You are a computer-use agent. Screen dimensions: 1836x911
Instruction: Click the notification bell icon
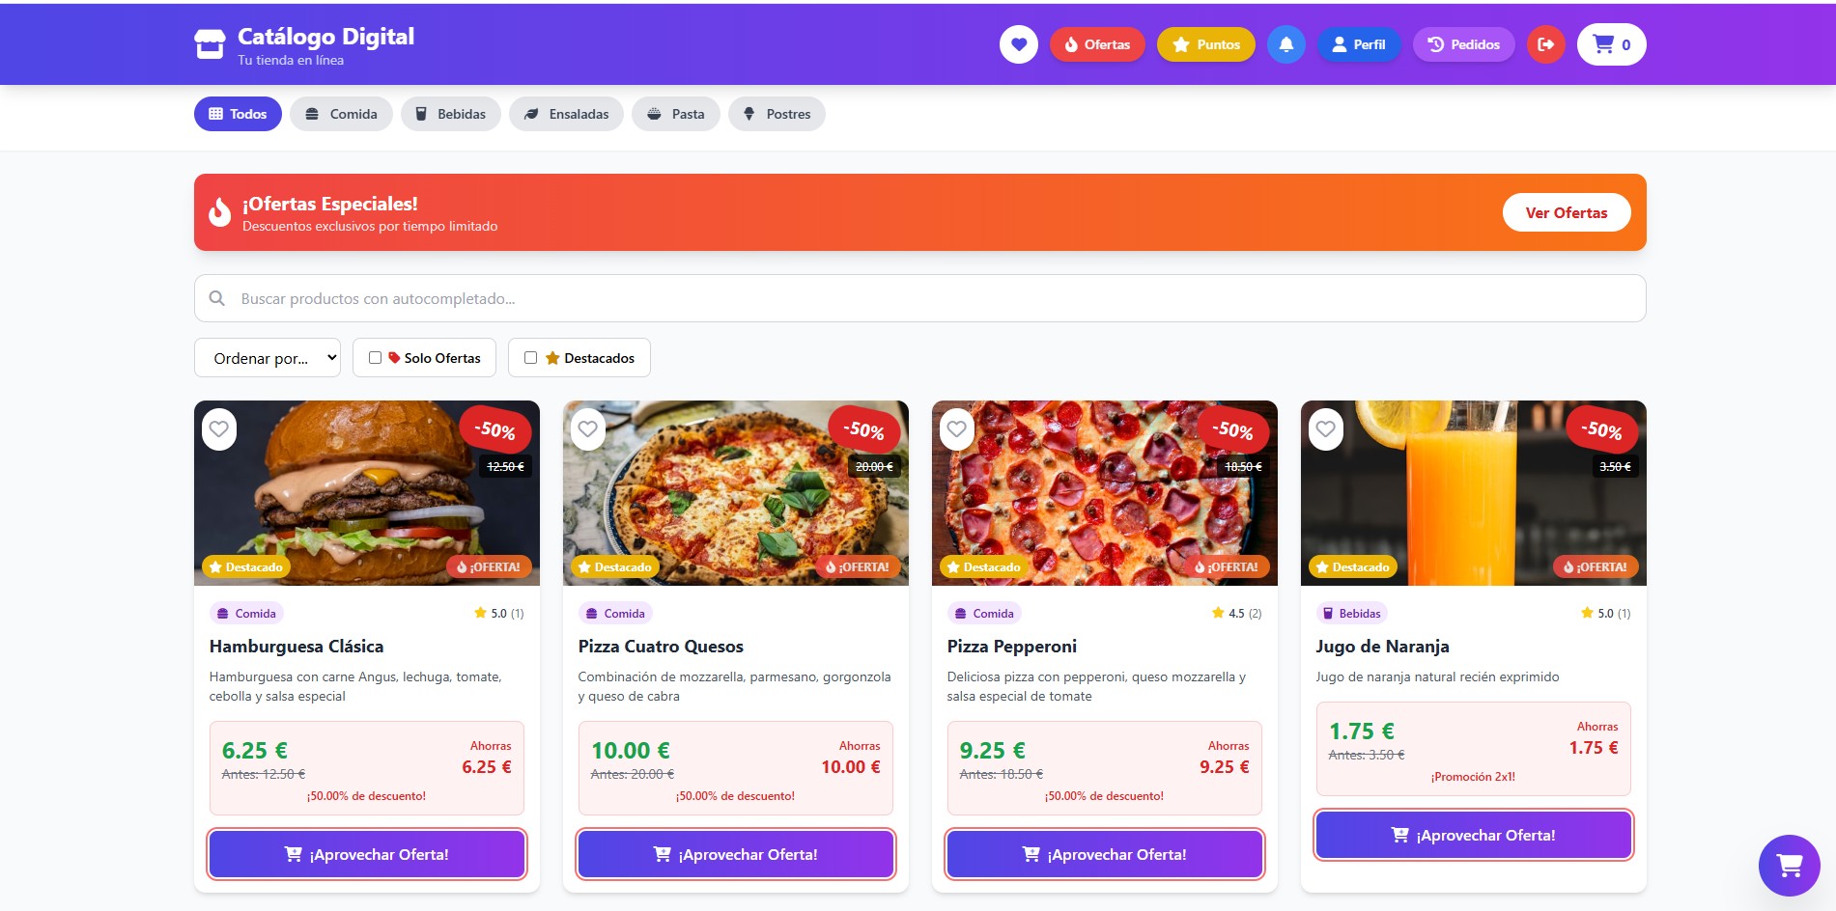click(1285, 43)
